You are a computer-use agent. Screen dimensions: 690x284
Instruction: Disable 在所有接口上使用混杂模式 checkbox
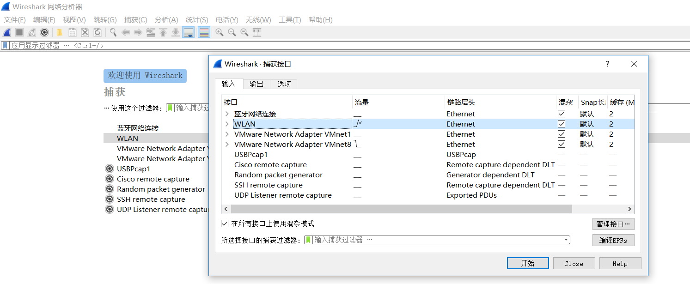click(225, 224)
